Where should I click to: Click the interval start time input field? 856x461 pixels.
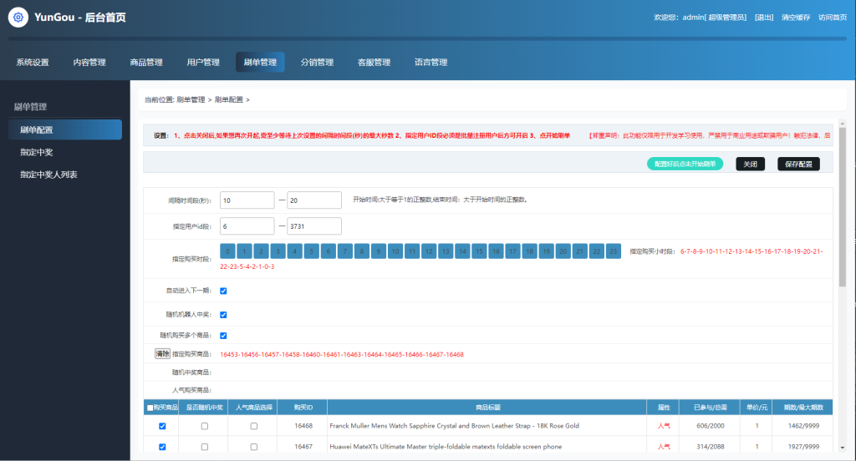pos(247,200)
